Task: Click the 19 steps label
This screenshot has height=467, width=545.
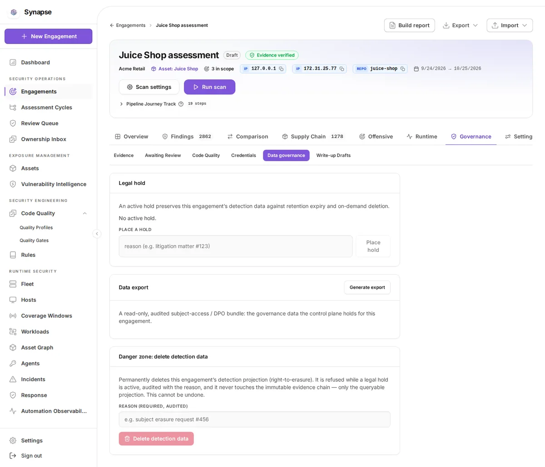Action: click(197, 104)
